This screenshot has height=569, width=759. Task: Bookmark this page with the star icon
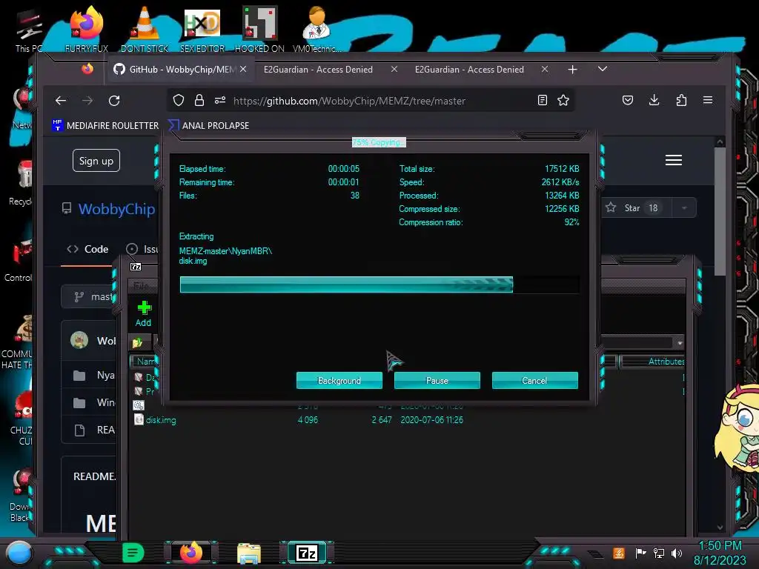(563, 100)
